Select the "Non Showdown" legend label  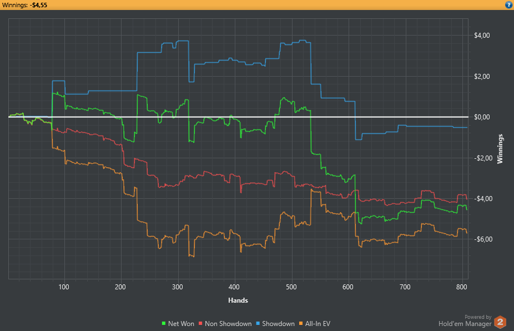pos(228,324)
